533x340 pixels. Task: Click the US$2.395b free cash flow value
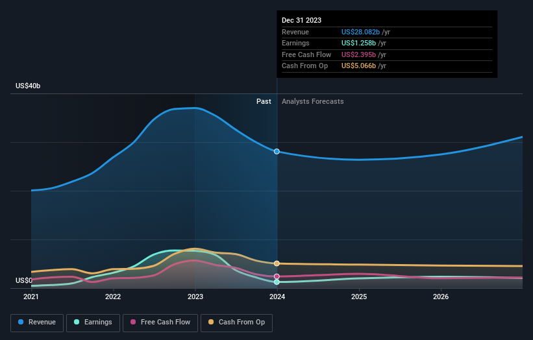click(358, 55)
